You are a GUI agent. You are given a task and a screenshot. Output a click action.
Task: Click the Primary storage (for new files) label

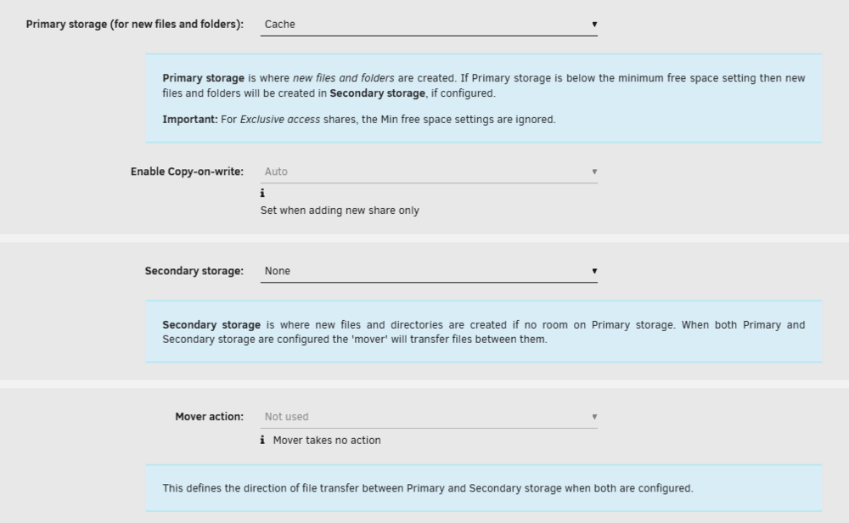(135, 25)
